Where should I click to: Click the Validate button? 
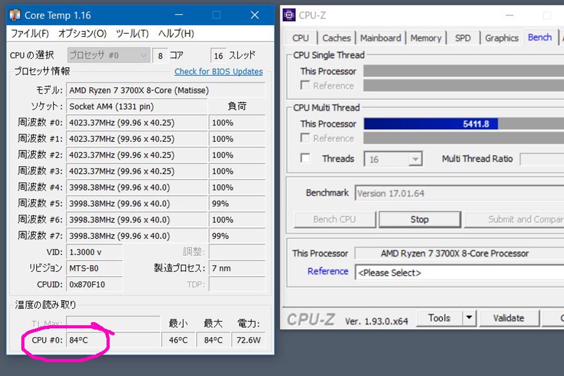(509, 318)
